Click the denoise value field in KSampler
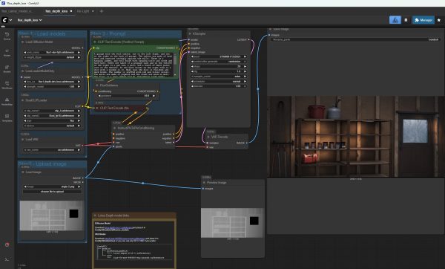This screenshot has height=269, width=445. click(219, 86)
